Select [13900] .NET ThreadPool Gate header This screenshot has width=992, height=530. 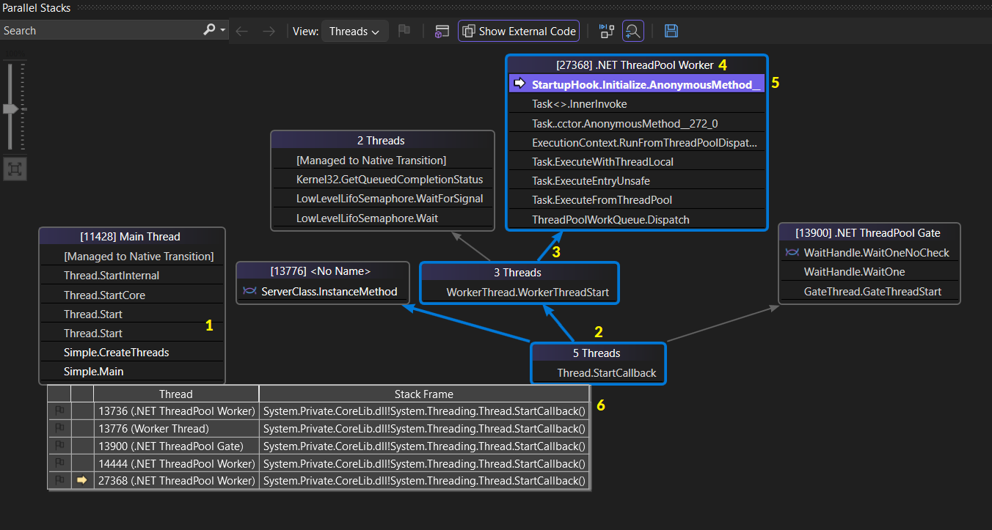tap(868, 233)
